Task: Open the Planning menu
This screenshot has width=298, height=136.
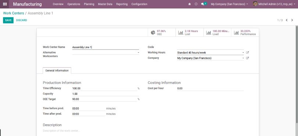Action: (89, 4)
